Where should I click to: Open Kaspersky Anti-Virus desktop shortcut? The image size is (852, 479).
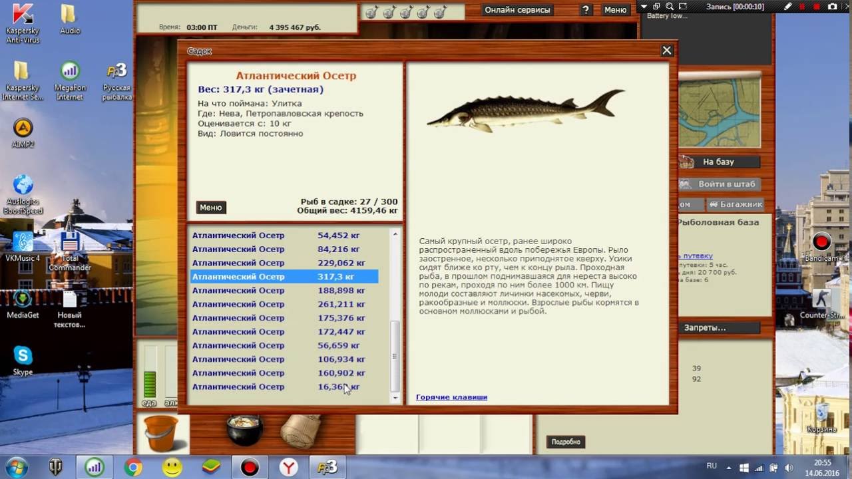click(23, 23)
